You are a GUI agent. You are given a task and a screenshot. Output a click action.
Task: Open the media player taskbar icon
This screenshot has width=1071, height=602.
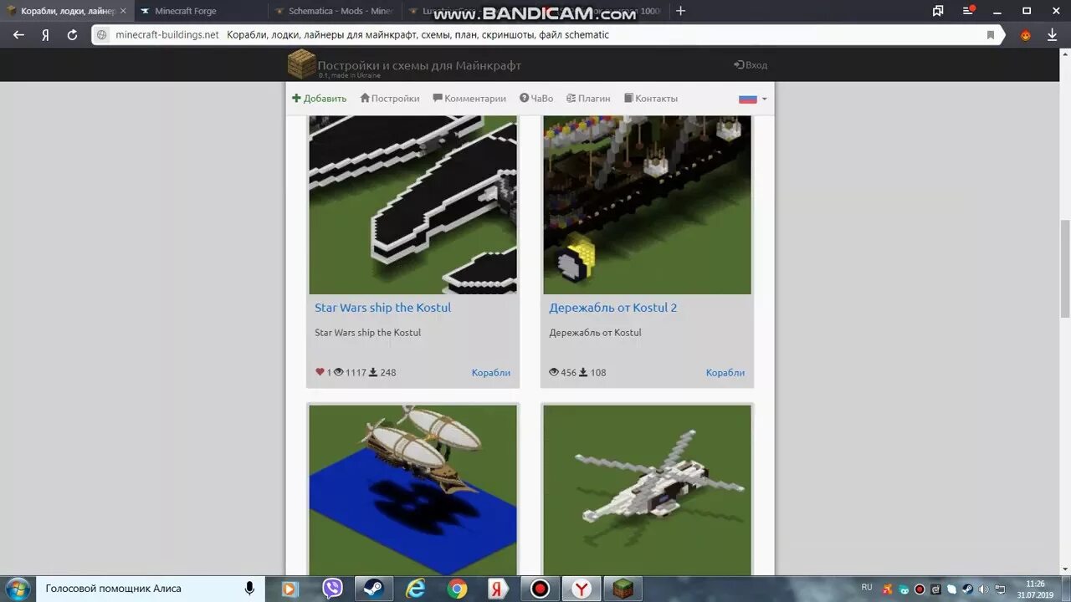(x=290, y=589)
